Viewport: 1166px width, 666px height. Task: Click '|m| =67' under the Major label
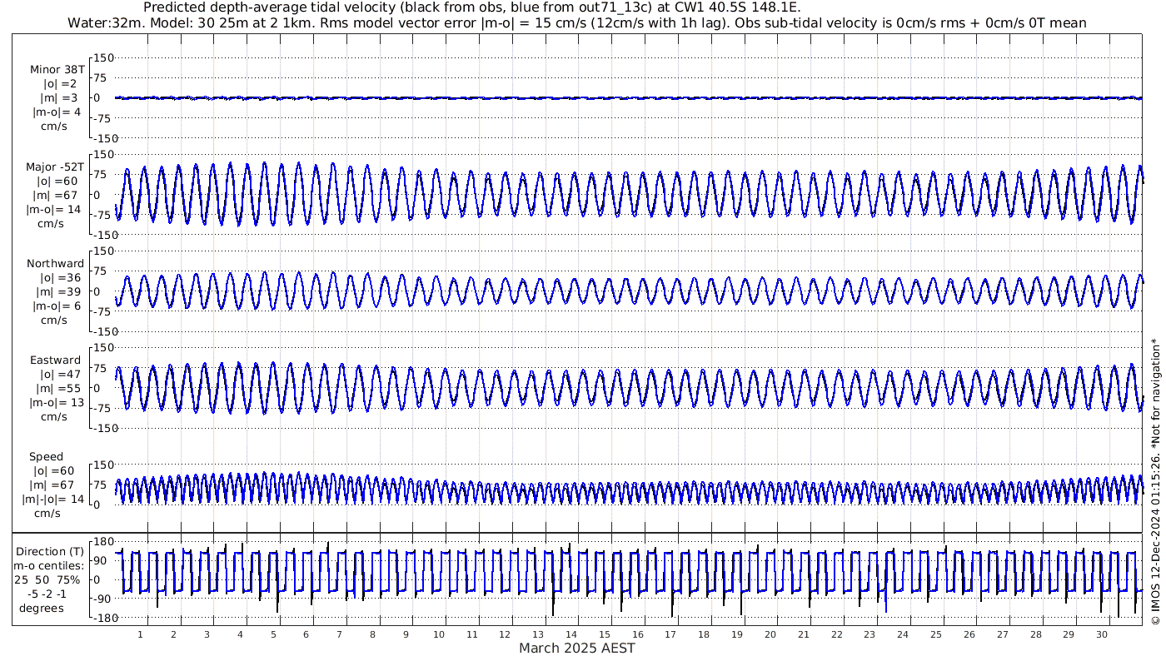tap(56, 195)
